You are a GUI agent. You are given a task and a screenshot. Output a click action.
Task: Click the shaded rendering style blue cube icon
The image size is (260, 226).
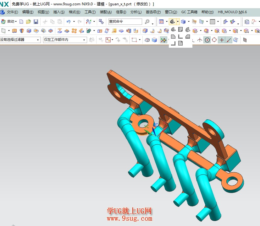pos(183,22)
